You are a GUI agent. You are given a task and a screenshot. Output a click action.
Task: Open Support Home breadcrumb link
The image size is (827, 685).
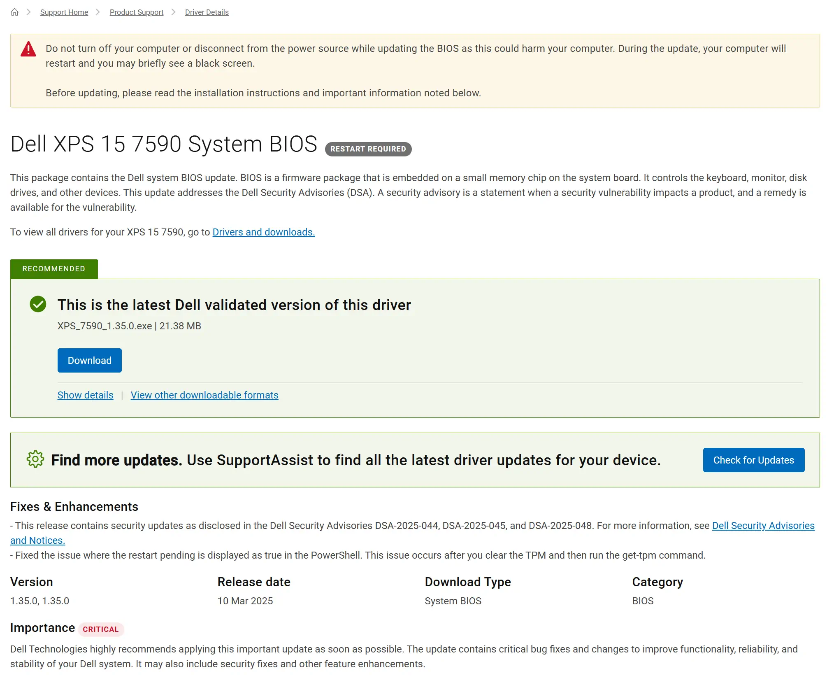[64, 12]
